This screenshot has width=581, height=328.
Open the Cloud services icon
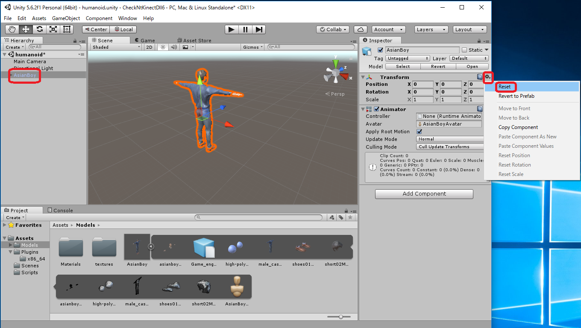361,29
